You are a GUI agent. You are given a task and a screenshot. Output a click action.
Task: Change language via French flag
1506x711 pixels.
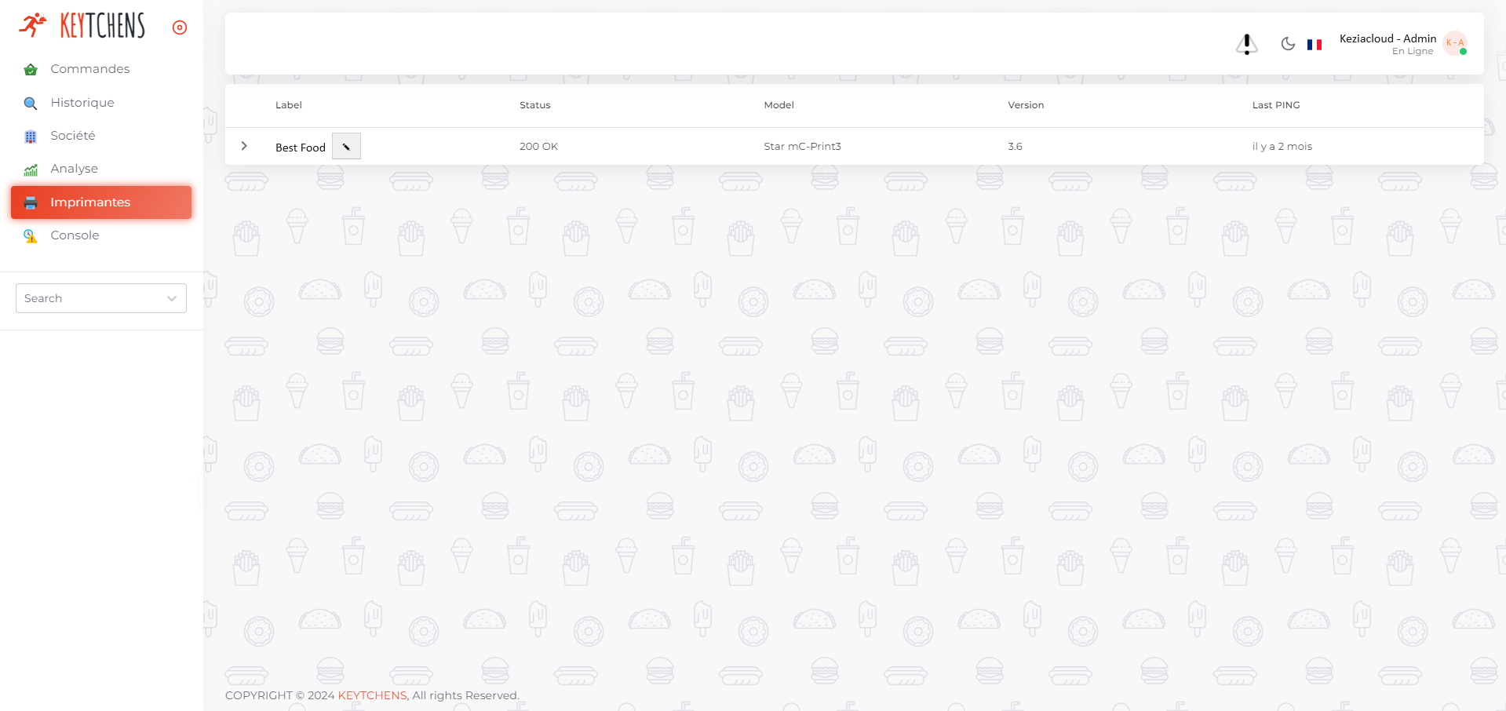[1315, 45]
